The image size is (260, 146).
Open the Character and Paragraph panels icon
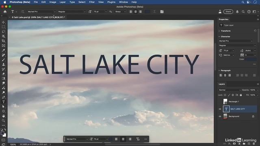[162, 12]
